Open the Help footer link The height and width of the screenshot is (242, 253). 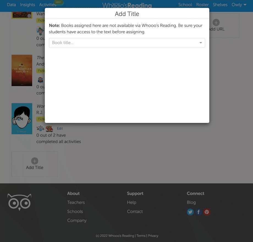(x=131, y=202)
